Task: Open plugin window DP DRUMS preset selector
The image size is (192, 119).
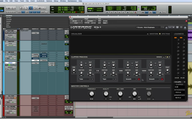Action: click(90, 21)
